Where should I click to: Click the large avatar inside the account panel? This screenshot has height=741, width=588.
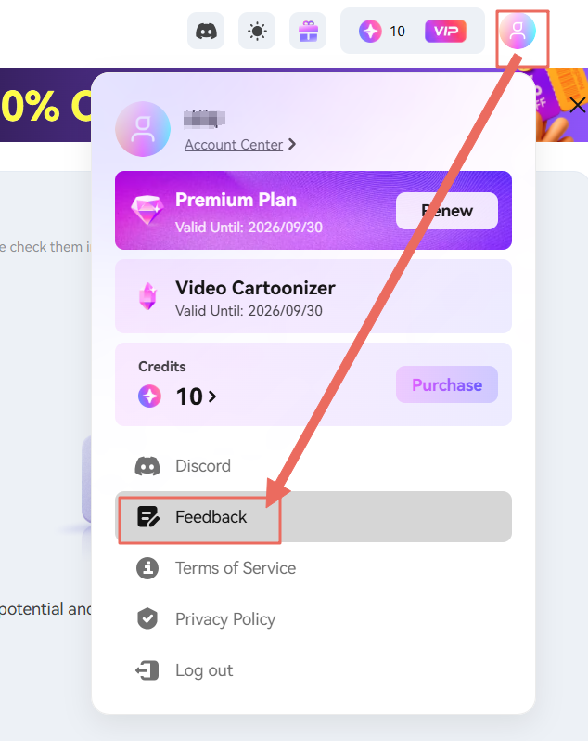(x=143, y=129)
